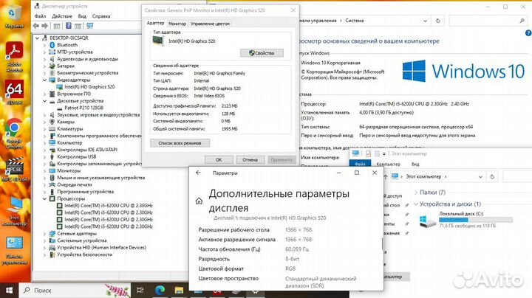Collapse the Видеоадаптеры node
532x298 pixels.
pyautogui.click(x=44, y=80)
